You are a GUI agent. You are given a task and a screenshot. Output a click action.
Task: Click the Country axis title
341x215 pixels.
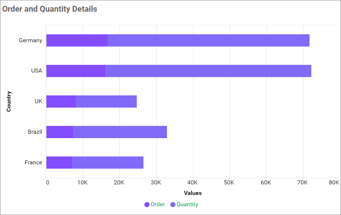(x=9, y=101)
